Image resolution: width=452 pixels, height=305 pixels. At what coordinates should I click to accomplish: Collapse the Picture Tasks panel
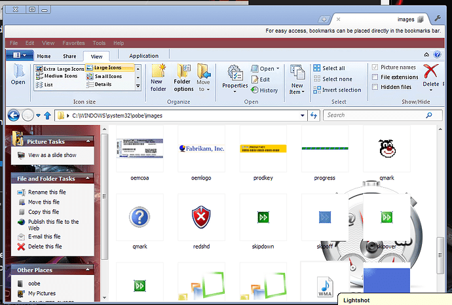pos(88,141)
